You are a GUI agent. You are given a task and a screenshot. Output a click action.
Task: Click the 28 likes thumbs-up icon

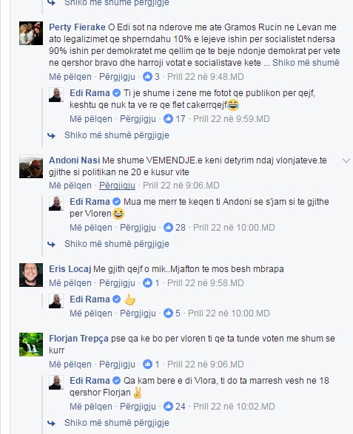(168, 228)
